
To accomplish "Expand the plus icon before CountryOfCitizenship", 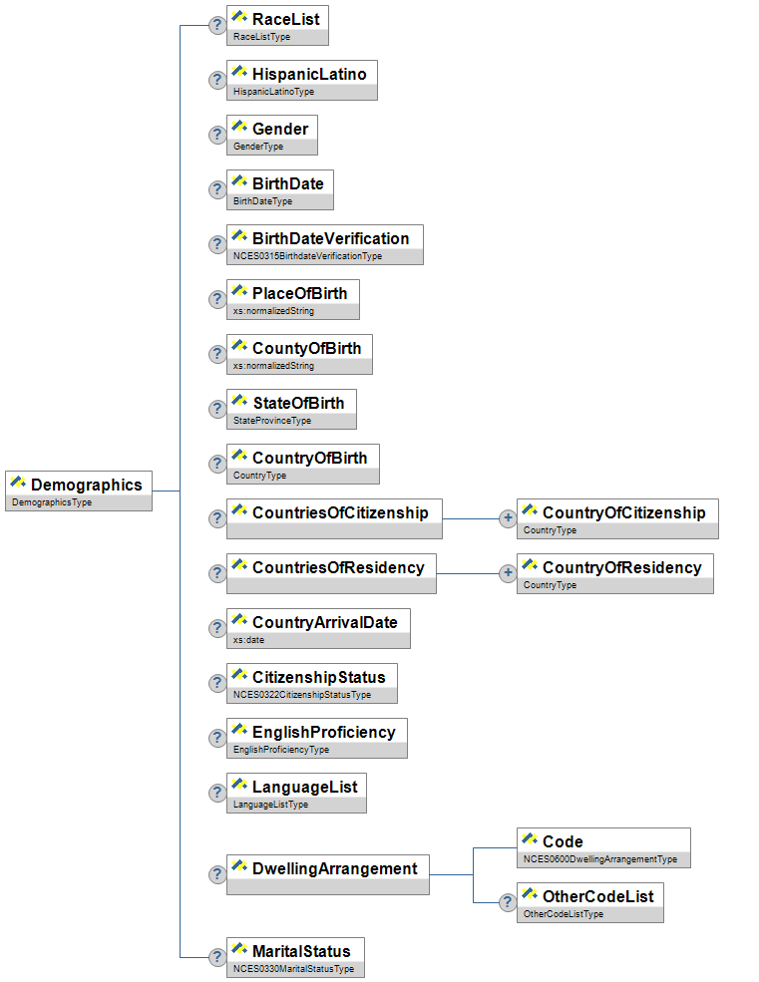I will (x=507, y=518).
